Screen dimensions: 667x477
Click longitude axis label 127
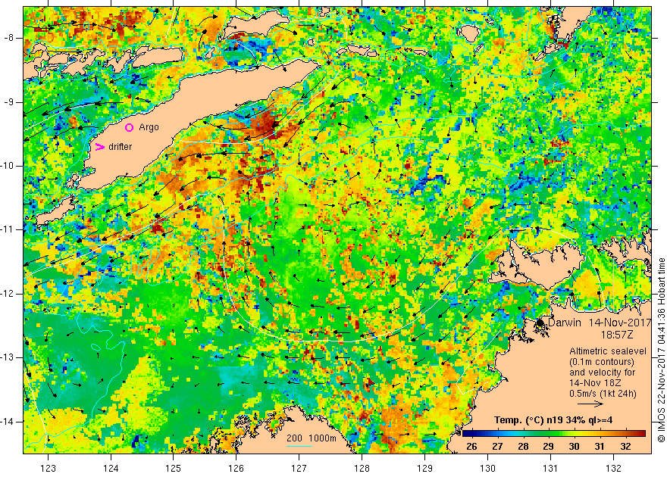(299, 468)
